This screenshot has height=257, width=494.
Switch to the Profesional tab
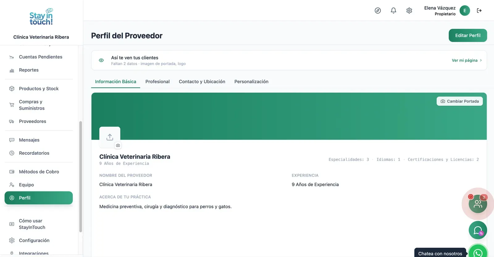[x=157, y=82]
